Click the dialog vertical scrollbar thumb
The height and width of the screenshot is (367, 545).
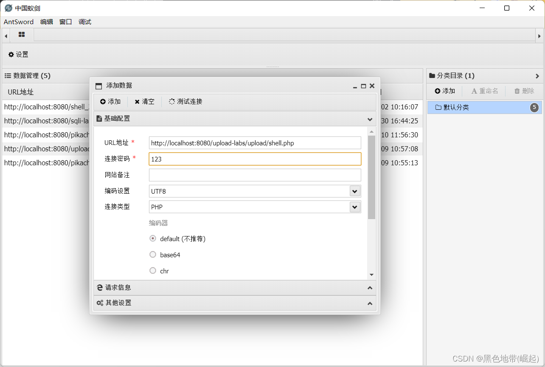tap(372, 177)
